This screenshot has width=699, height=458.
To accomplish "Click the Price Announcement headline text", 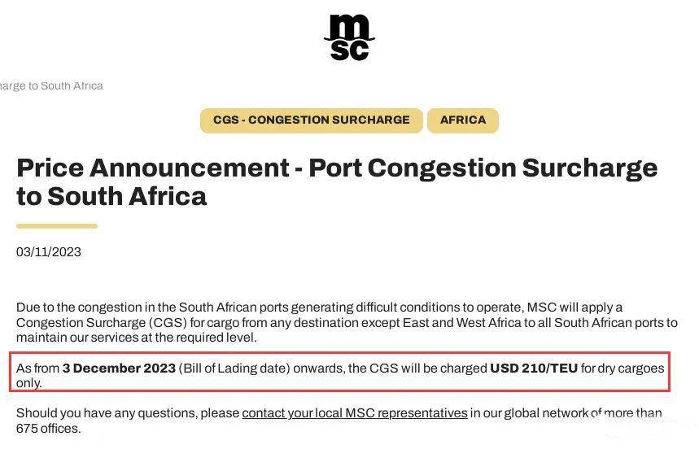I will [153, 168].
